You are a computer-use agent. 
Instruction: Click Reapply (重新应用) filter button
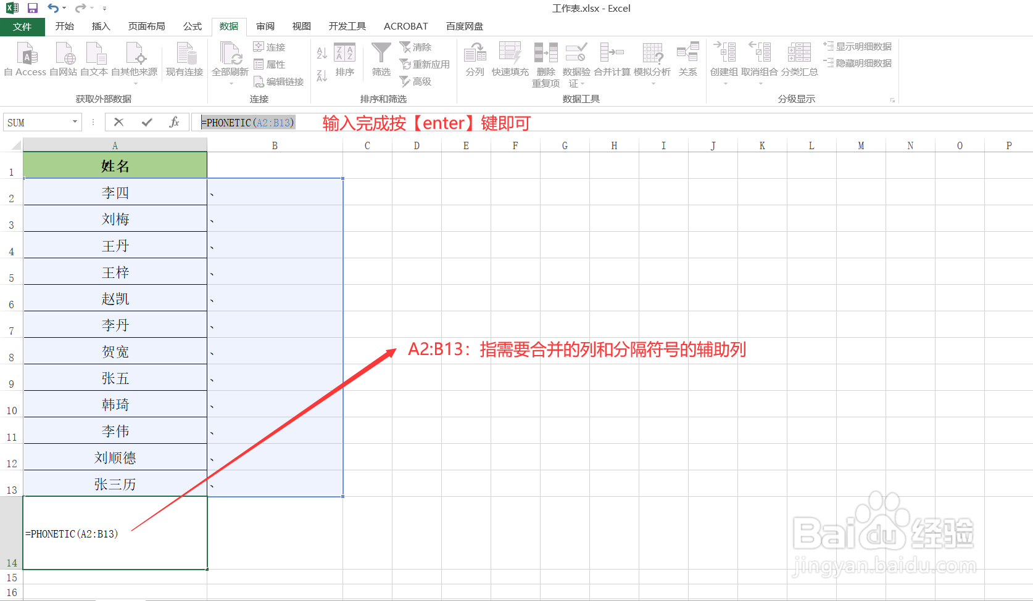coord(425,64)
